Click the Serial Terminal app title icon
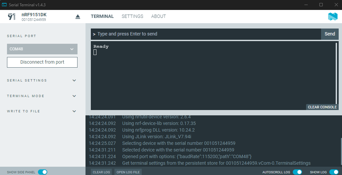 4,5
